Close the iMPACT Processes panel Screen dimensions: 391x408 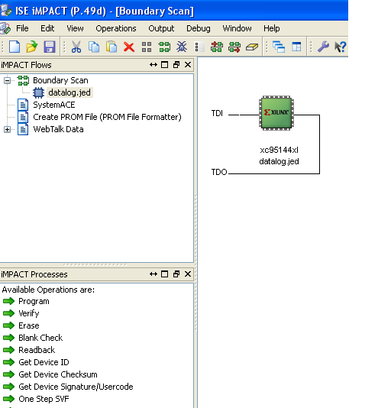(x=188, y=274)
